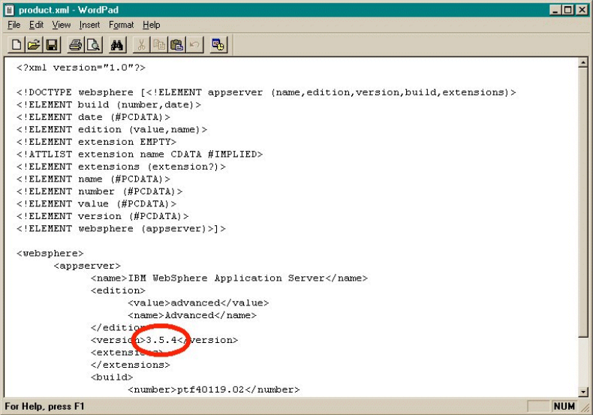Click the vertical scrollbar thumb
Screen dimensions: 593x415
click(583, 202)
